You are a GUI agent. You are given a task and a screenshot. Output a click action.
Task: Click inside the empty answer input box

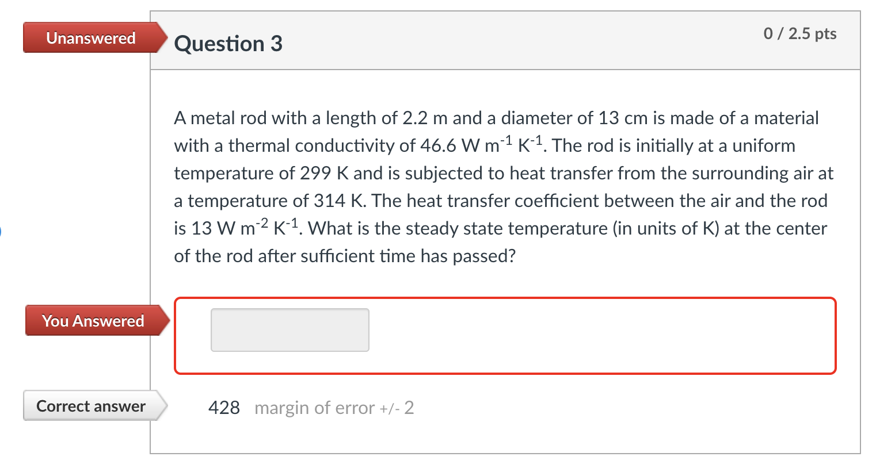point(290,329)
